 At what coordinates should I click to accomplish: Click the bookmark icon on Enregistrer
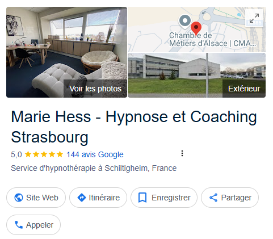point(142,198)
